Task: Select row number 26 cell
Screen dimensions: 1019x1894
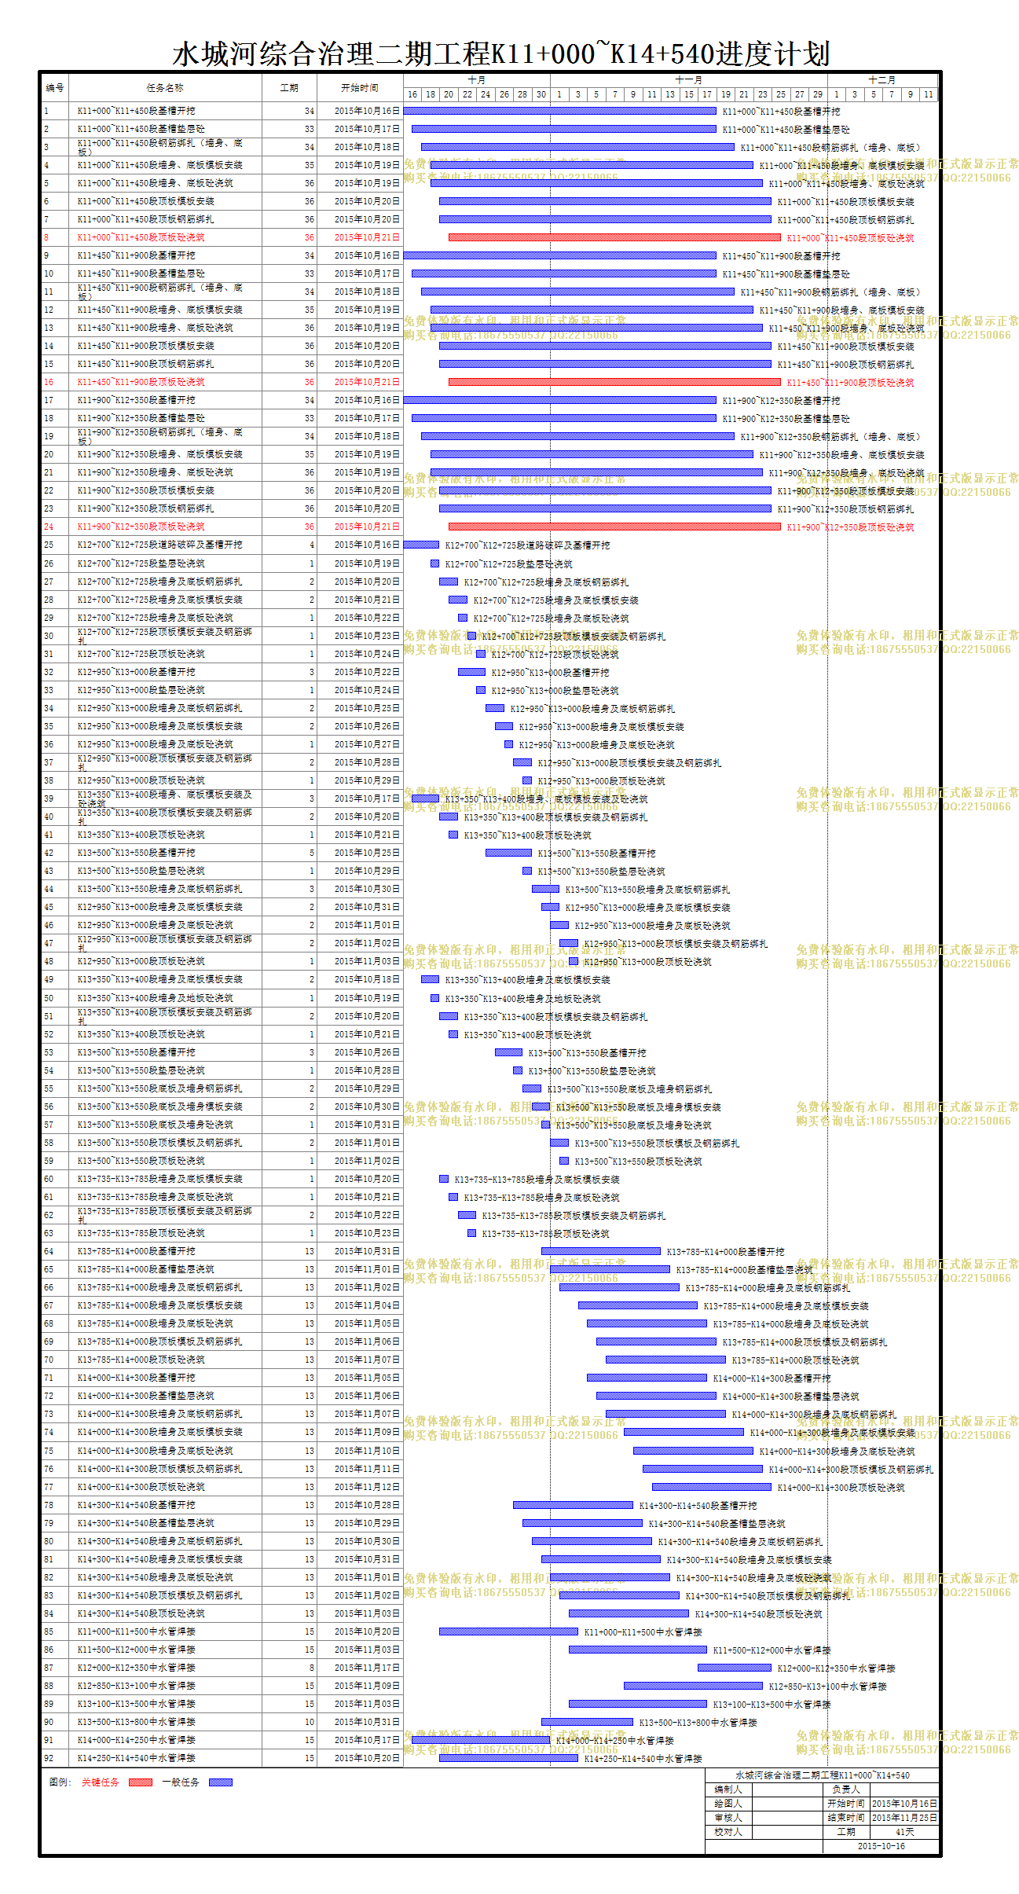Action: (55, 563)
